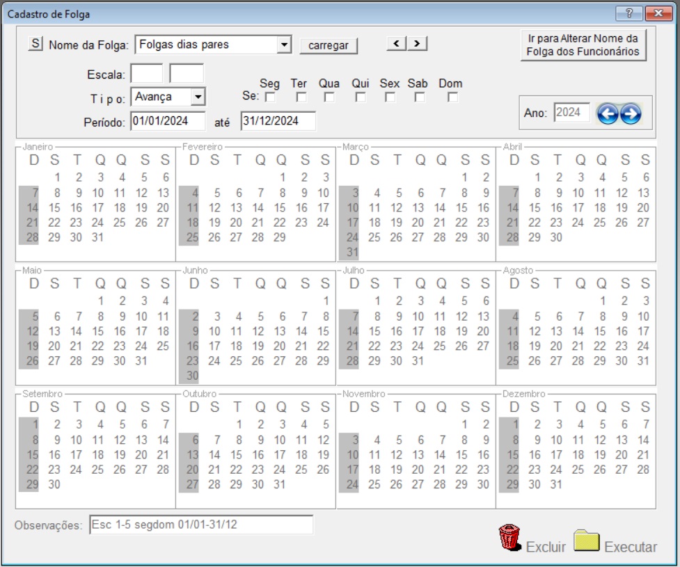Enable the Qua weekday checkbox

pos(329,97)
